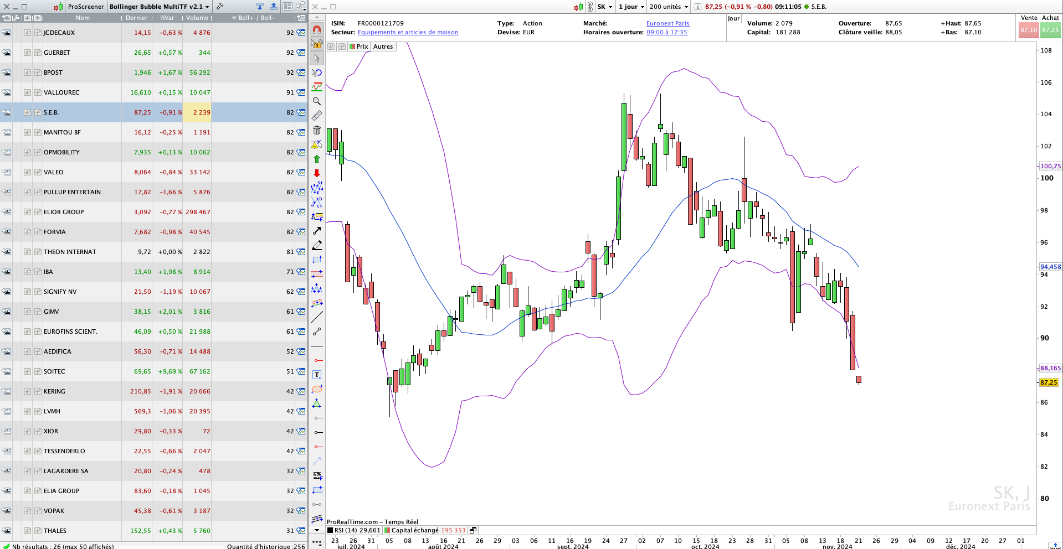Select the line segment with endpoints tool

[x=317, y=332]
